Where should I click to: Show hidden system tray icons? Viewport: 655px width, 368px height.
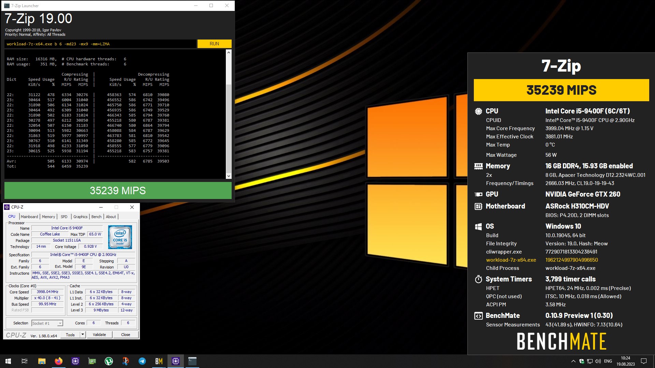point(573,361)
